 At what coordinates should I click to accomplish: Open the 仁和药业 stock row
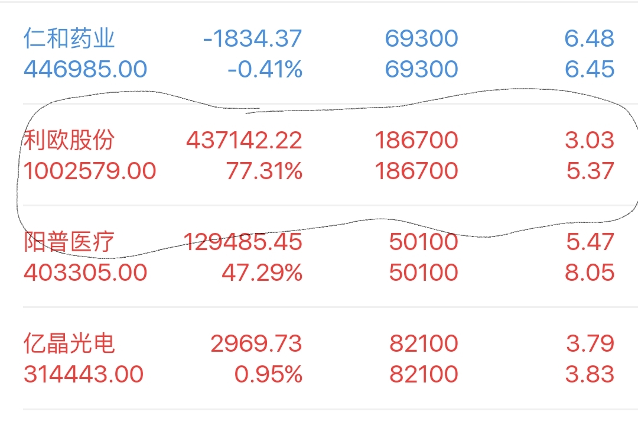(319, 53)
